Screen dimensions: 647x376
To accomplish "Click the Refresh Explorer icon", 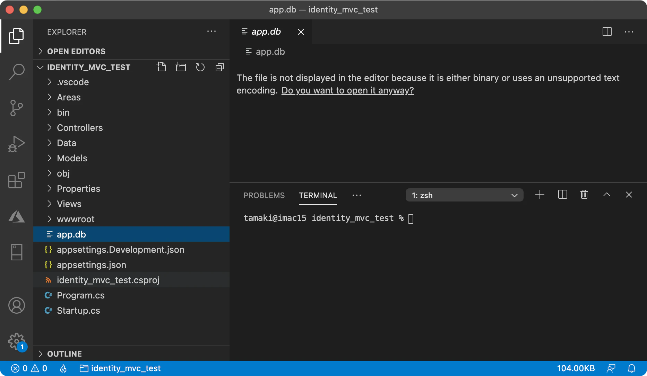I will tap(200, 67).
